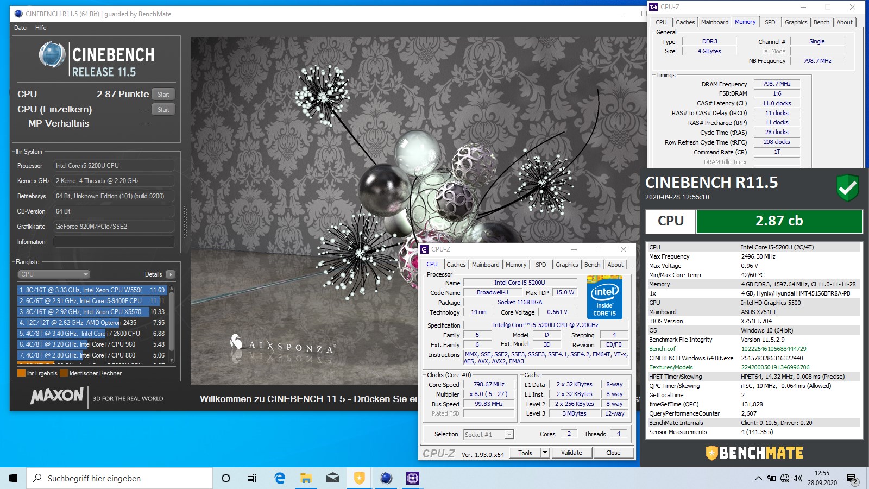The height and width of the screenshot is (489, 869).
Task: Click the MAXON logo in Cinebench
Action: (57, 396)
